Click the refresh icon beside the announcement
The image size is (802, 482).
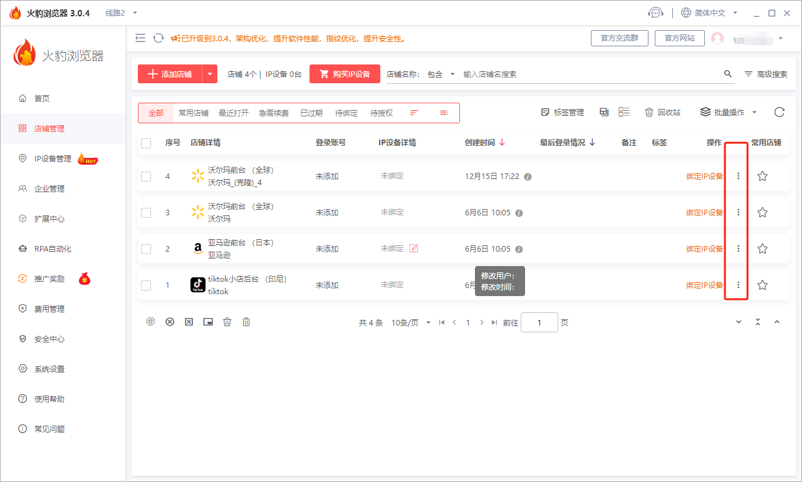pos(159,38)
